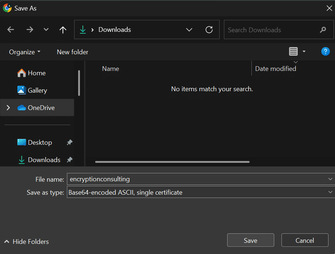Screen dimensions: 335x254
Task: Click New folder in the toolbar
Action: coord(72,52)
